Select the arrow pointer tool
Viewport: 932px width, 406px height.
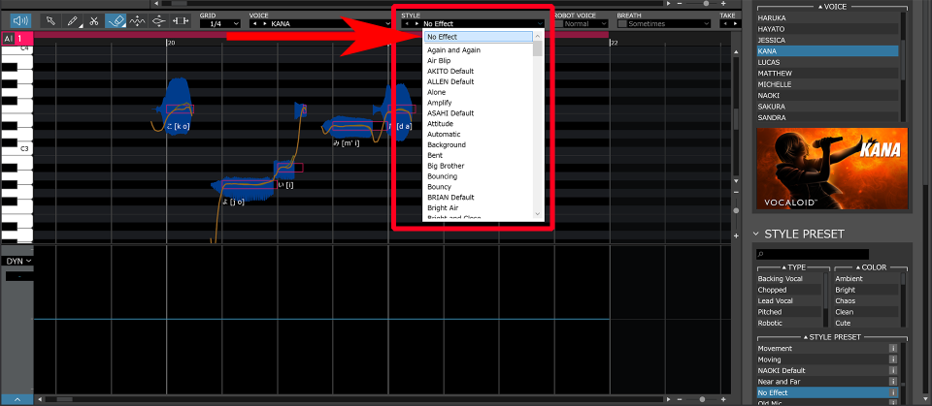coord(50,20)
